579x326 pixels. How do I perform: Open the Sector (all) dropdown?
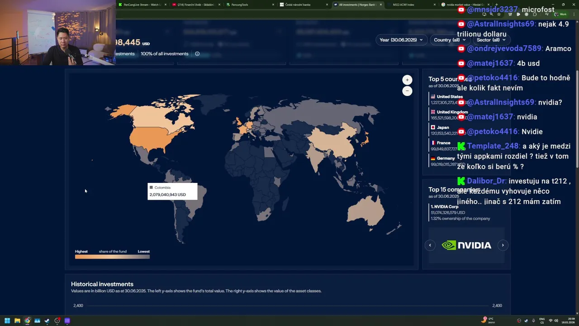[491, 40]
